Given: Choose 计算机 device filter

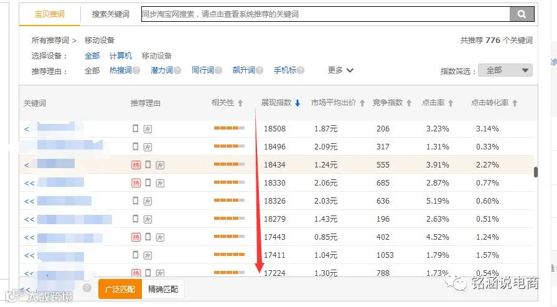Looking at the screenshot, I should 120,56.
